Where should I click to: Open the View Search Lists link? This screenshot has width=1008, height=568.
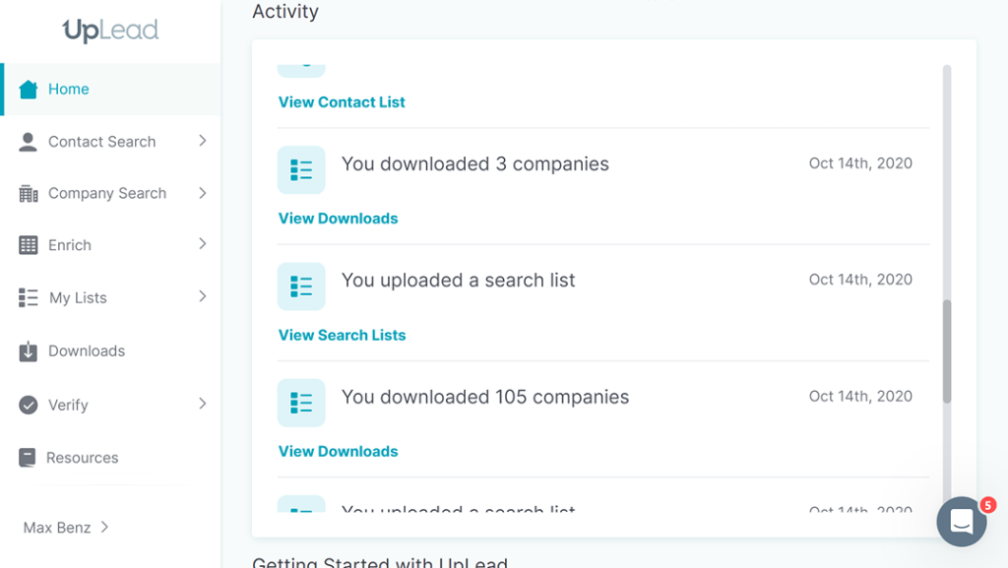342,335
